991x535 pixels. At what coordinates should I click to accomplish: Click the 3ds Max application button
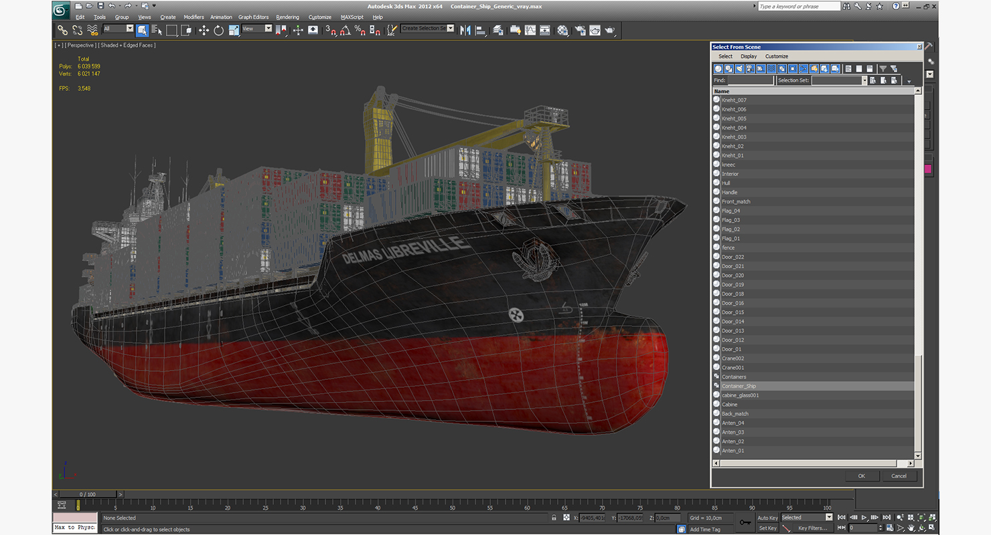[x=61, y=9]
